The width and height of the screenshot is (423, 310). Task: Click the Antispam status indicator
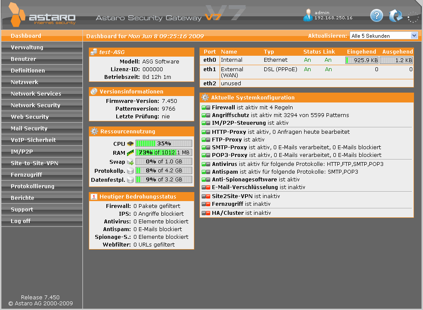[206, 172]
